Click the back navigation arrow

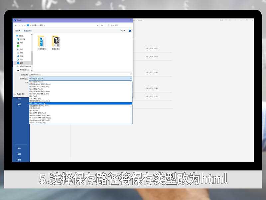tap(15, 25)
